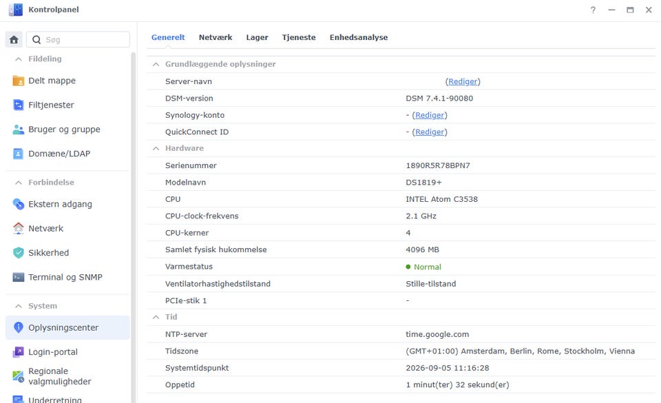The height and width of the screenshot is (403, 661).
Task: Select the INTEL Atom C3538 CPU value
Action: coord(442,199)
